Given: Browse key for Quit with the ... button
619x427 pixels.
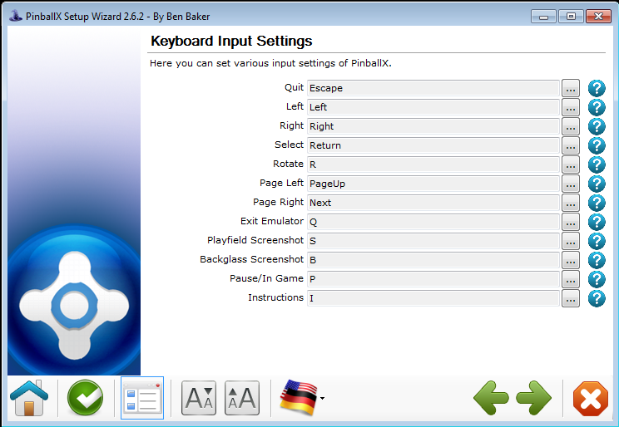Looking at the screenshot, I should [x=571, y=88].
